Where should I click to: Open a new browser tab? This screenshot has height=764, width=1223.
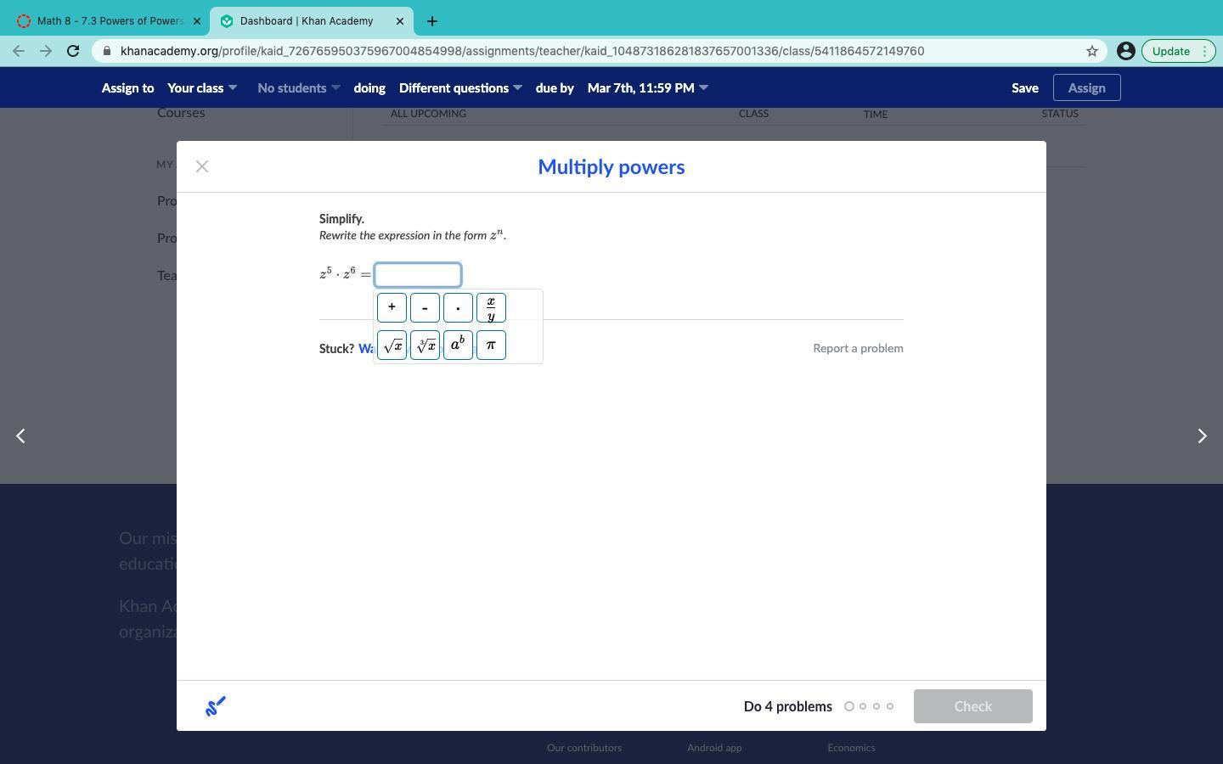click(431, 21)
